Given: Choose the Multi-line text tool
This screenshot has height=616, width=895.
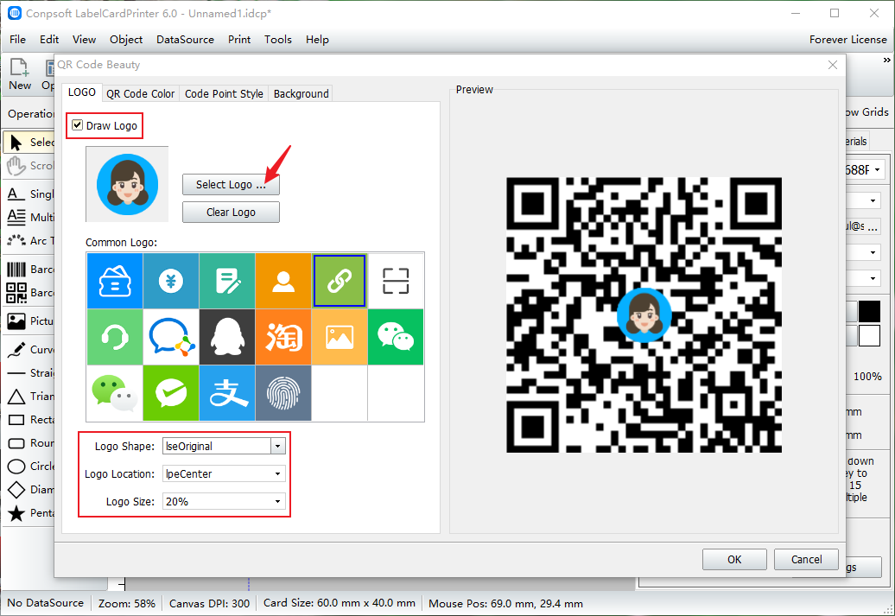Looking at the screenshot, I should (29, 218).
